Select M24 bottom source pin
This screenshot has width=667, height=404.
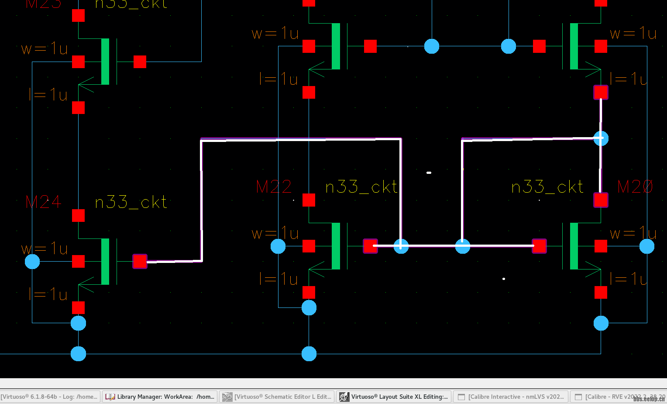(78, 307)
